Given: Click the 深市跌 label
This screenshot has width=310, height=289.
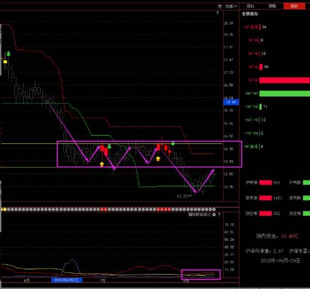Looking at the screenshot, I should coord(295,198).
